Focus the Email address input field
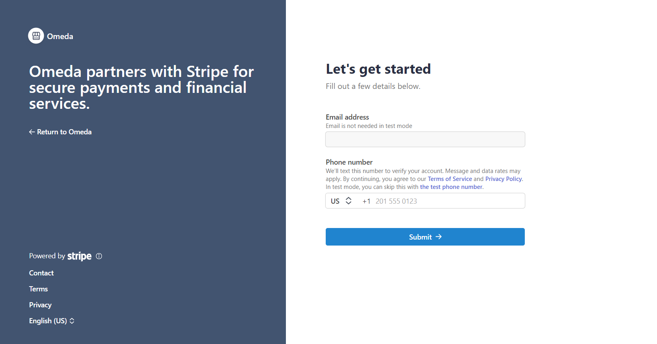 click(x=425, y=140)
